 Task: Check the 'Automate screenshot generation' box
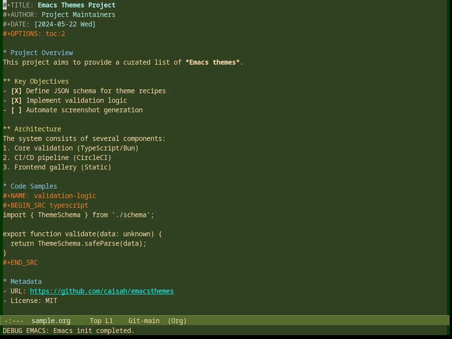16,110
